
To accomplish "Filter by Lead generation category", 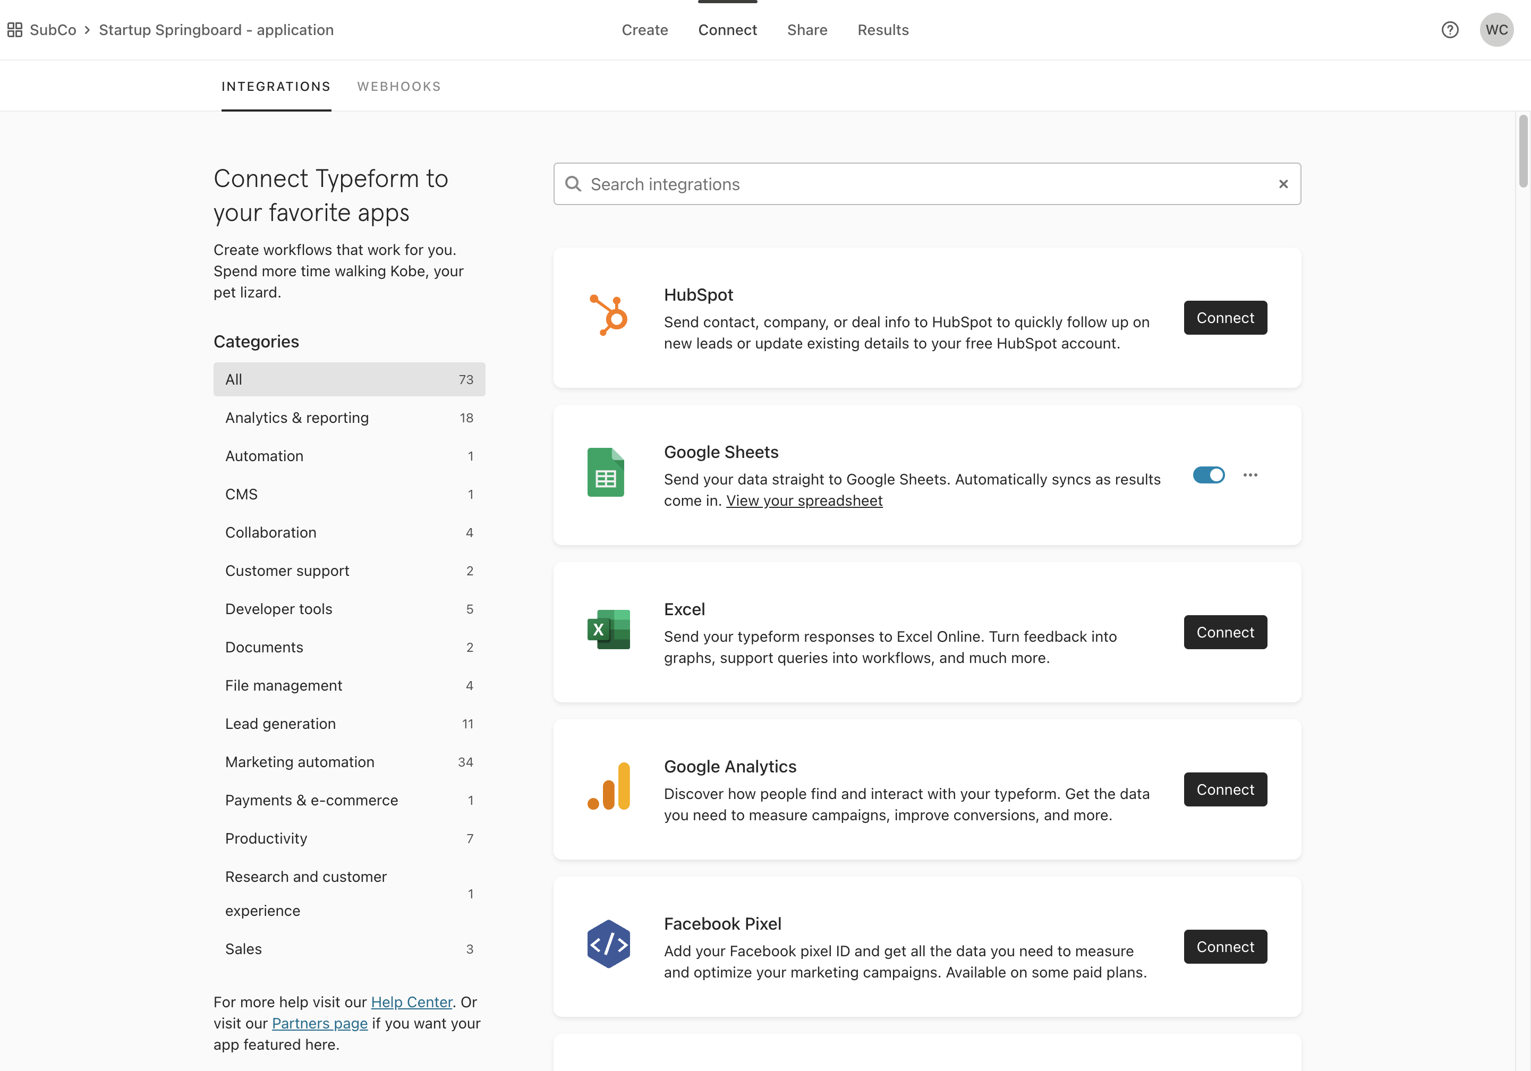I will 350,724.
